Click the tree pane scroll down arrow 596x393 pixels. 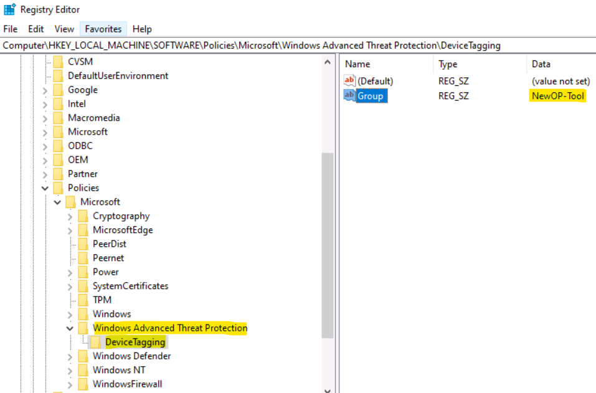click(328, 390)
